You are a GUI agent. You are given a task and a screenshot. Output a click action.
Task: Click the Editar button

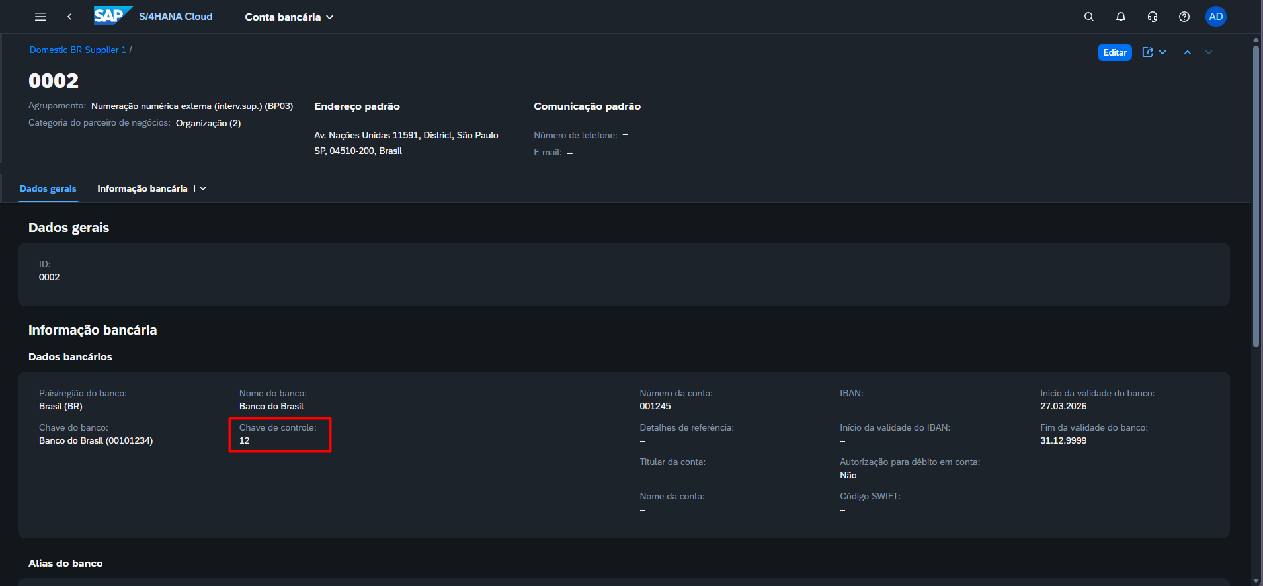(x=1115, y=52)
